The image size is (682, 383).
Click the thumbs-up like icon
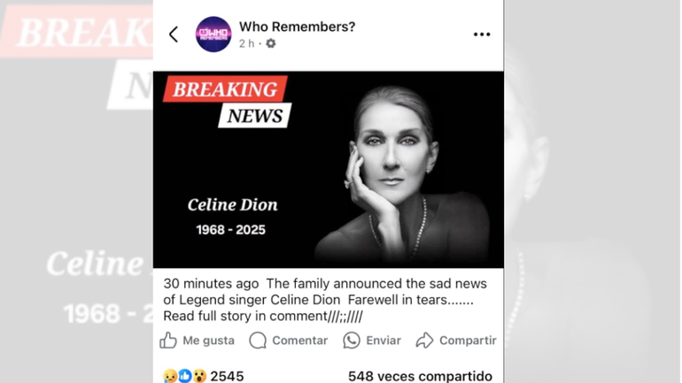tap(168, 341)
